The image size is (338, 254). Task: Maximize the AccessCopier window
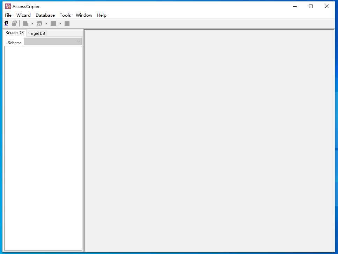click(x=311, y=7)
